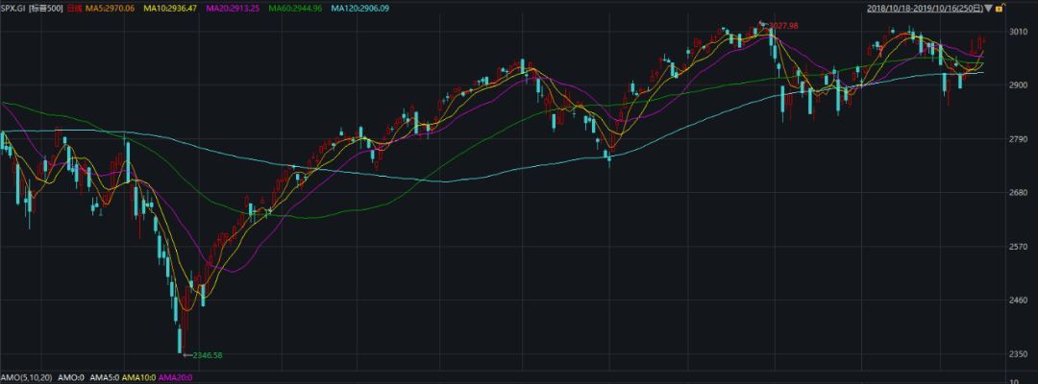
Task: Select the AMA20:0 volume label
Action: [x=176, y=377]
